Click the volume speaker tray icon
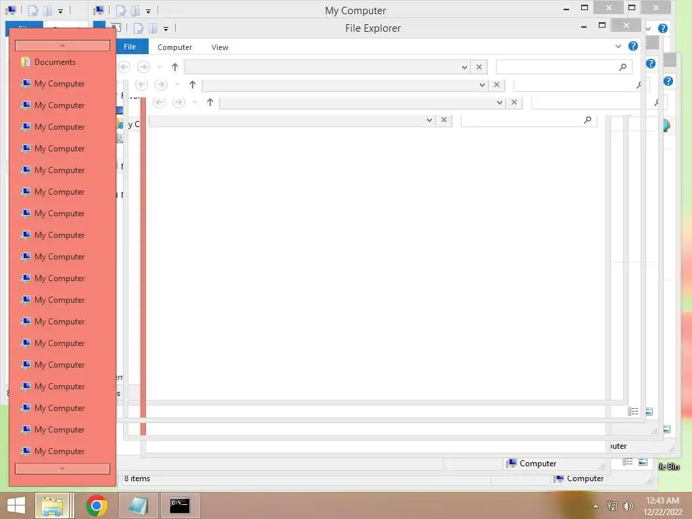This screenshot has height=519, width=692. [x=628, y=505]
